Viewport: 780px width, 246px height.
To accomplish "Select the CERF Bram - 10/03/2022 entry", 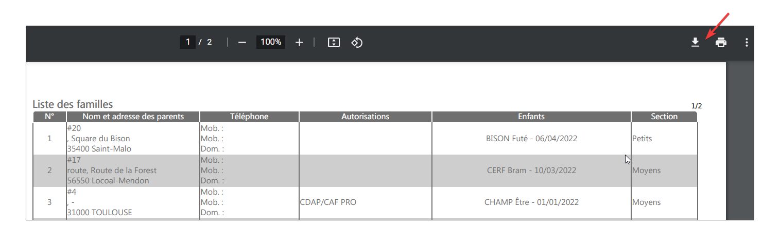I will tap(531, 171).
